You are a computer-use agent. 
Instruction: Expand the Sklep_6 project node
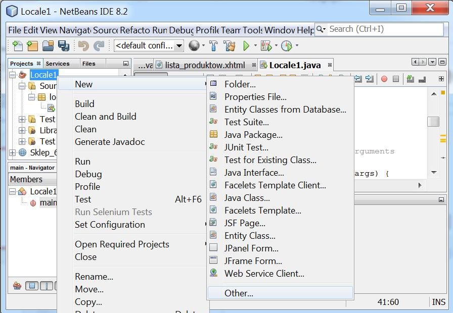click(x=13, y=152)
